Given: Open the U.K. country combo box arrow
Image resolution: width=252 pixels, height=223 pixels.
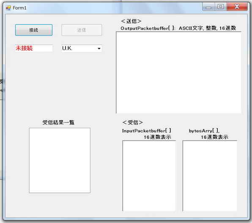Looking at the screenshot, I should coord(99,48).
